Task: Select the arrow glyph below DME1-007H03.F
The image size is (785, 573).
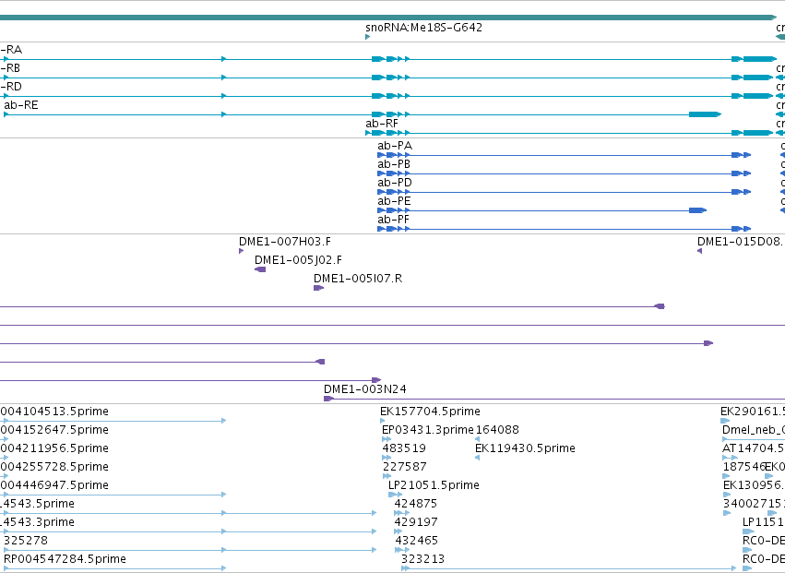Action: pos(242,252)
